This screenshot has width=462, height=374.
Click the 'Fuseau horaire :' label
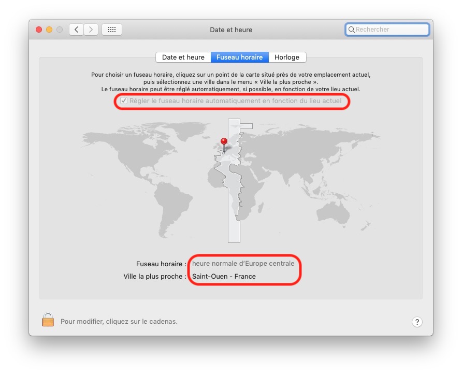pos(161,264)
